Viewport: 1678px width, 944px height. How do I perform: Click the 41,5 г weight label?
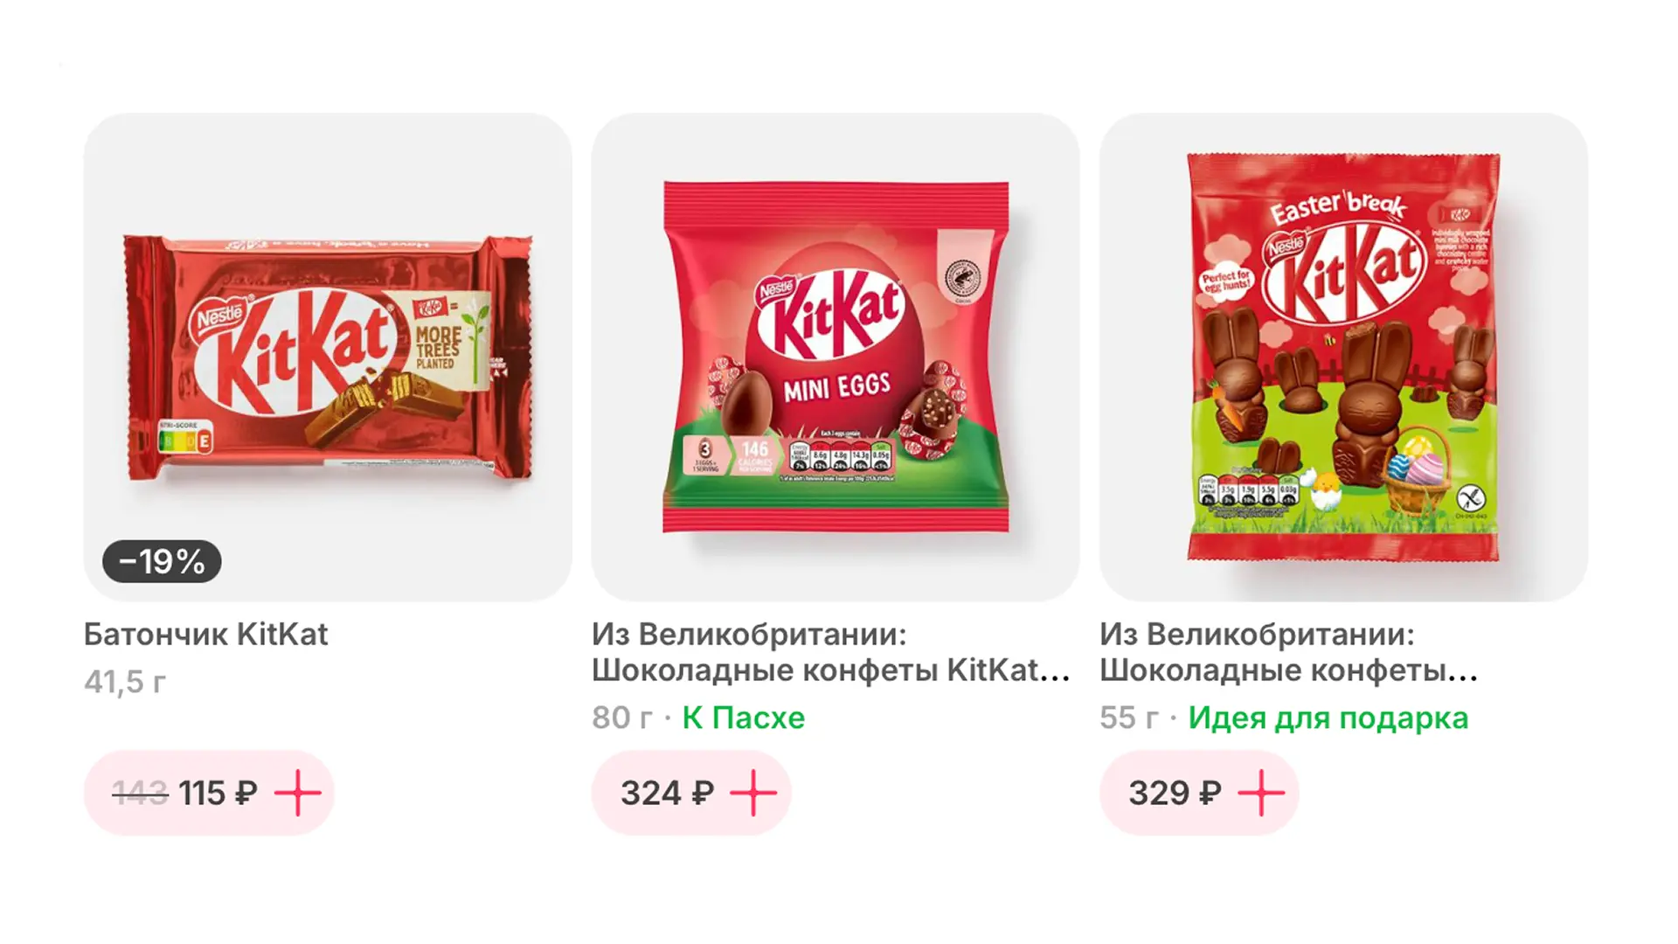click(125, 682)
